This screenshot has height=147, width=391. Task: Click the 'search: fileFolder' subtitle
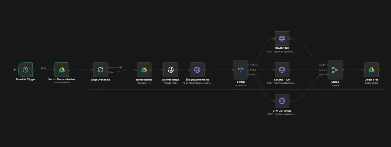(62, 83)
